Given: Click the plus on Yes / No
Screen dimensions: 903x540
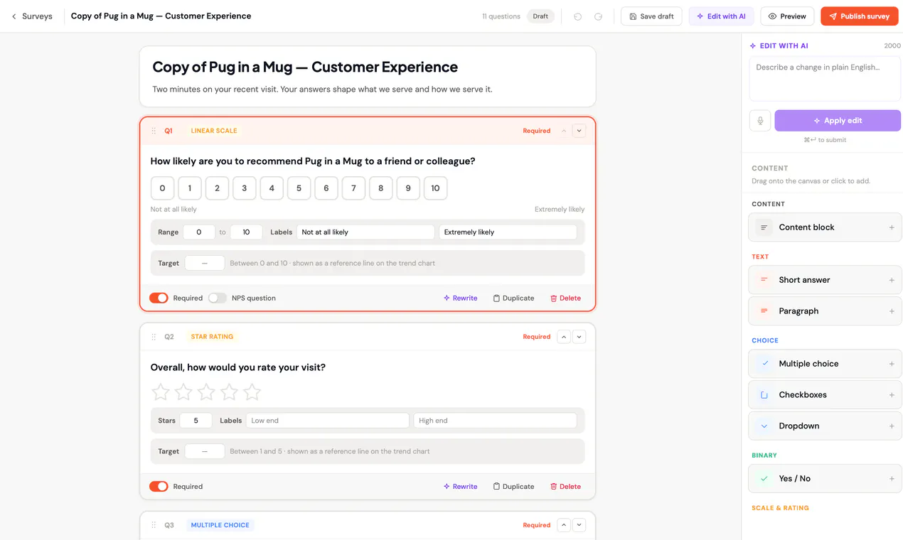Looking at the screenshot, I should (892, 479).
